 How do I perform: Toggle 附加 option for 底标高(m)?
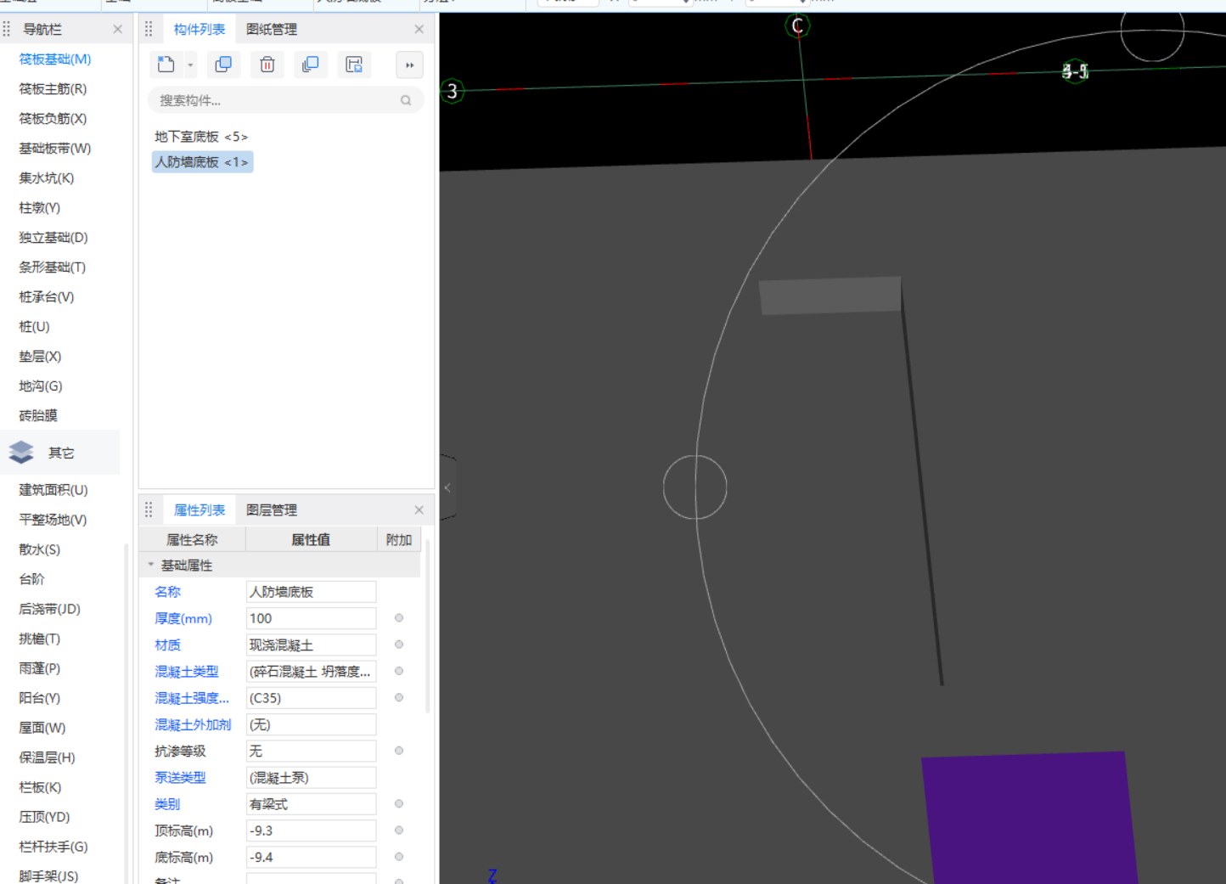click(399, 857)
